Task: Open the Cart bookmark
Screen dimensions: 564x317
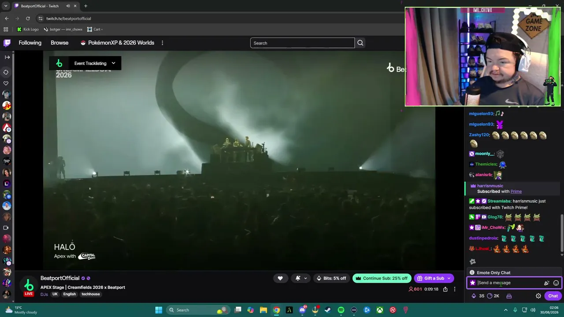Action: click(95, 29)
